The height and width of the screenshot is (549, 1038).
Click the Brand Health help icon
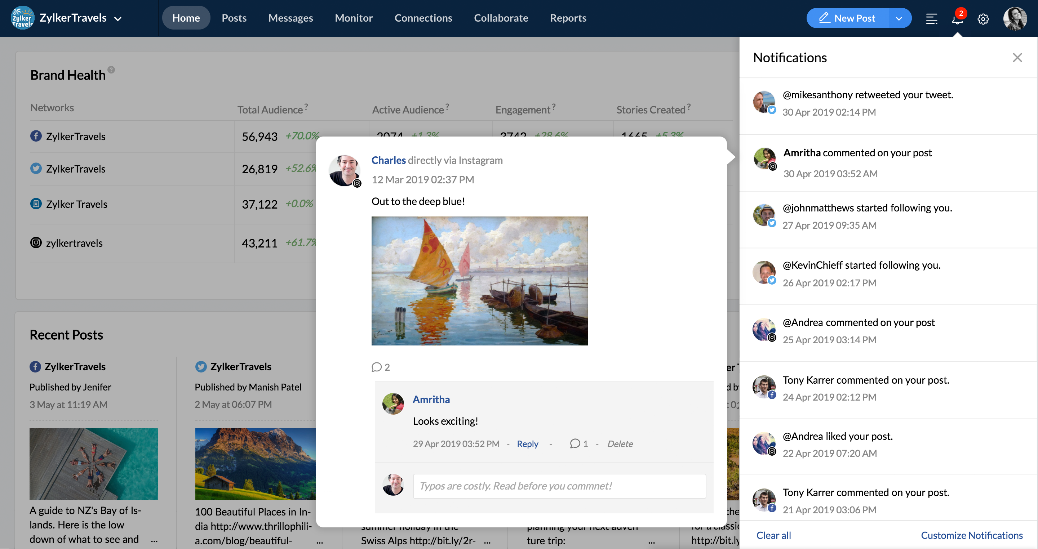pyautogui.click(x=111, y=70)
